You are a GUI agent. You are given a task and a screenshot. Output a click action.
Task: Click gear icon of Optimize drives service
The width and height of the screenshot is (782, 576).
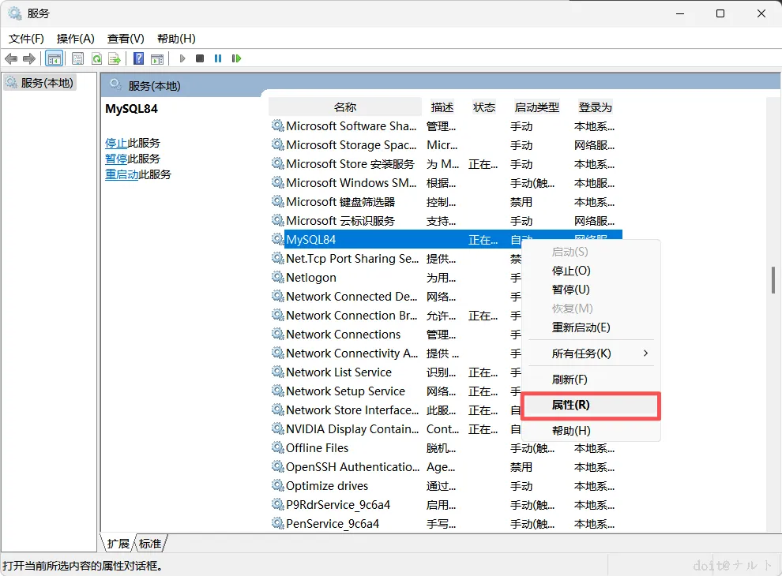coord(278,485)
